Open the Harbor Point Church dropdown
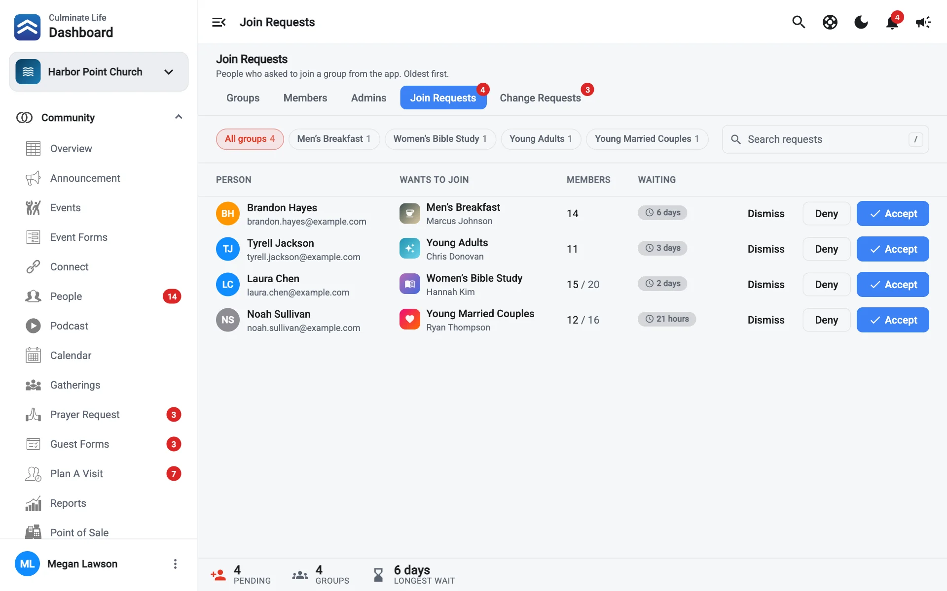Viewport: 947px width, 591px height. tap(99, 72)
